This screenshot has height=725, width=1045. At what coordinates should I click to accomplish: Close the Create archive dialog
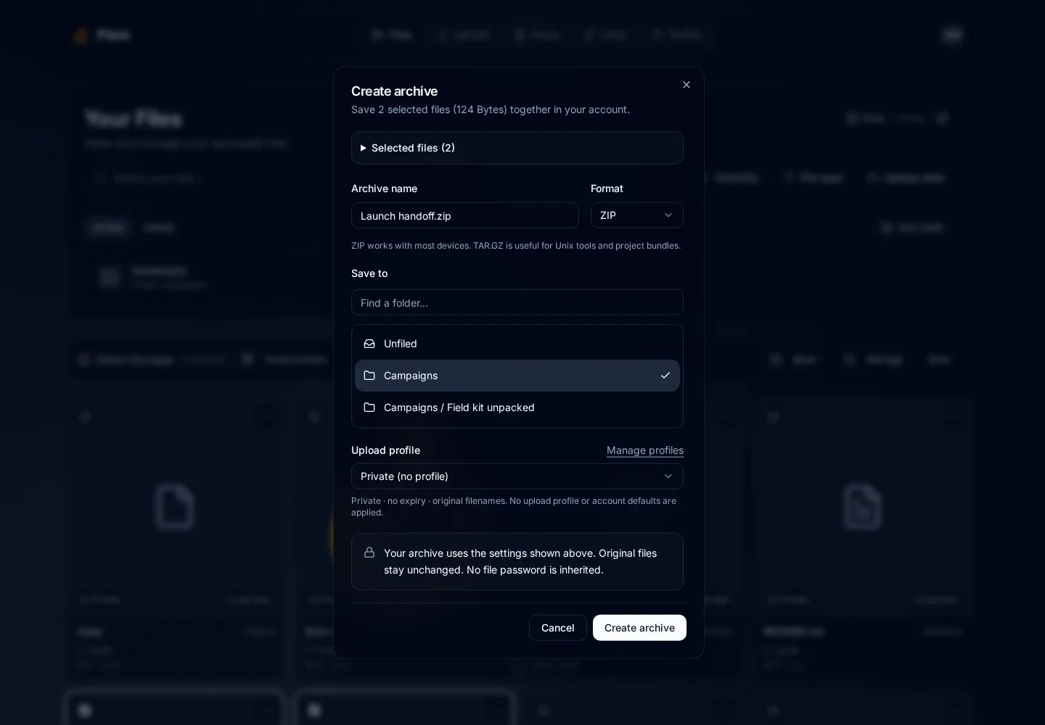coord(687,85)
